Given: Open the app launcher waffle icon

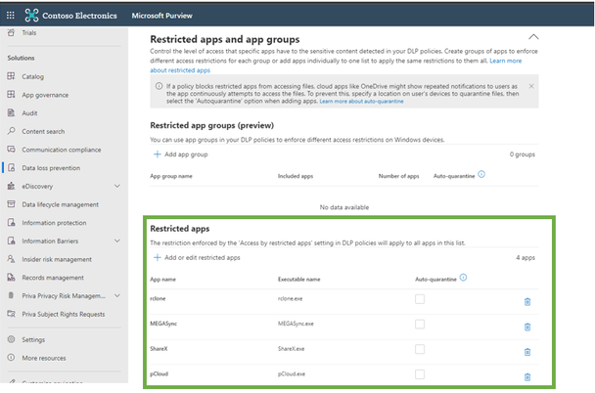Looking at the screenshot, I should [x=11, y=15].
